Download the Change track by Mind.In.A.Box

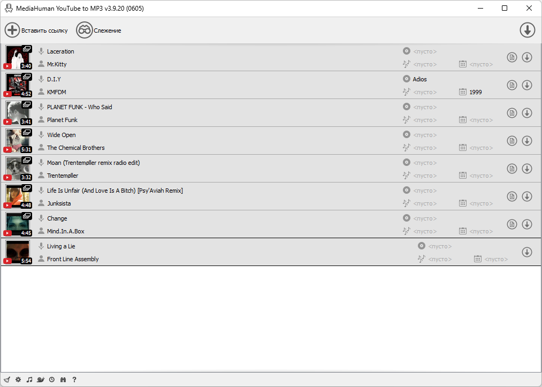pyautogui.click(x=527, y=224)
